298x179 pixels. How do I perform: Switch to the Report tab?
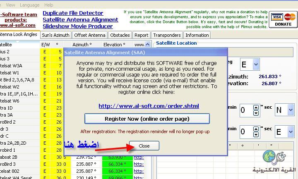click(x=142, y=35)
